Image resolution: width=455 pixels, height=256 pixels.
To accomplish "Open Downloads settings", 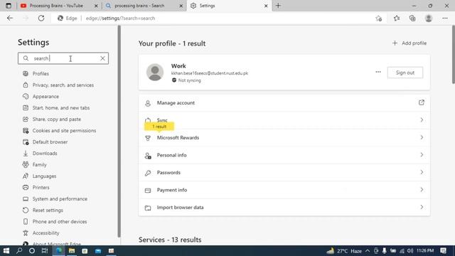I will pos(45,154).
